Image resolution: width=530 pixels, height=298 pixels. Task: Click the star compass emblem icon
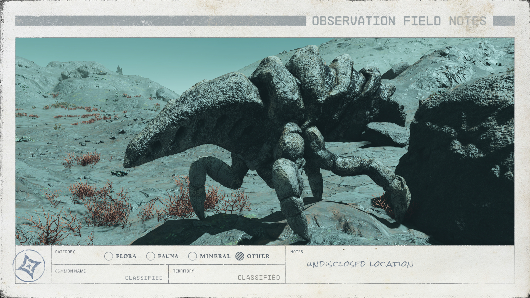tap(29, 266)
